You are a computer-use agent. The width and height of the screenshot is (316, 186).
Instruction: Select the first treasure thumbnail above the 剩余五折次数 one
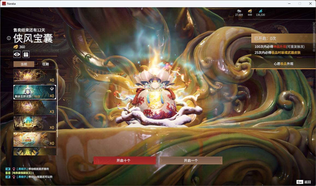[35, 76]
